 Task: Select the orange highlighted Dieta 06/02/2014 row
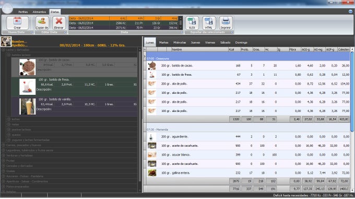click(124, 18)
